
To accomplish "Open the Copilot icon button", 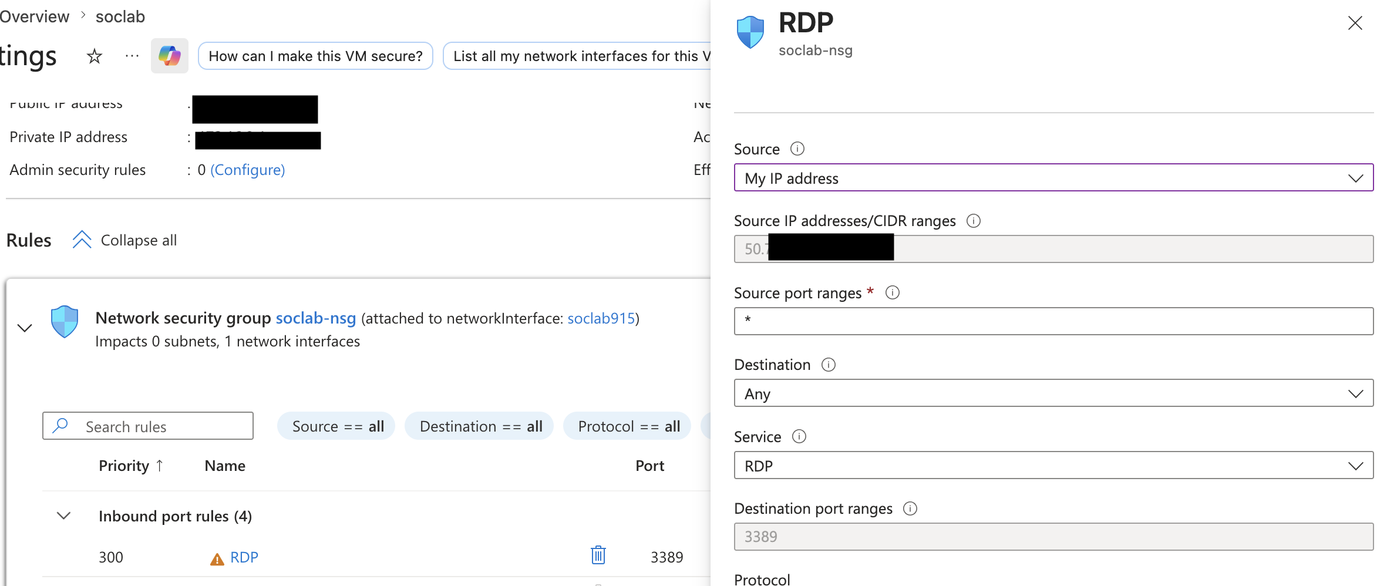I will click(170, 56).
